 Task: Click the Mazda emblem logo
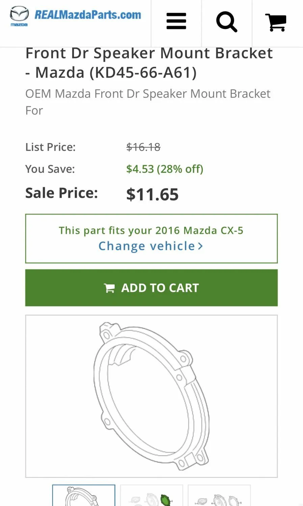[19, 15]
